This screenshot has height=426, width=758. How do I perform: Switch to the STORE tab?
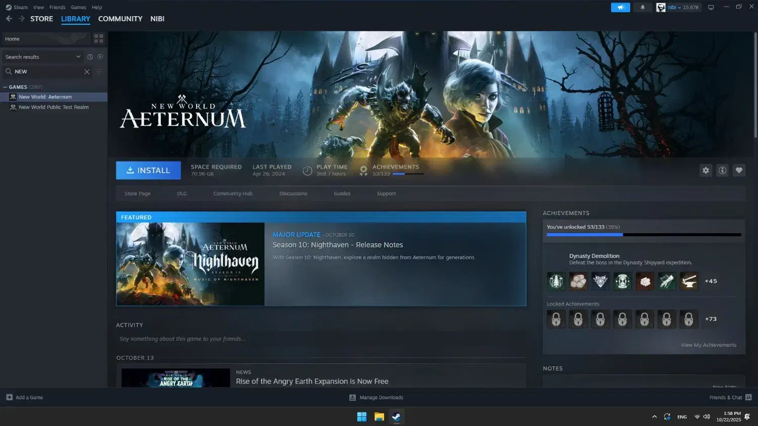pos(41,19)
